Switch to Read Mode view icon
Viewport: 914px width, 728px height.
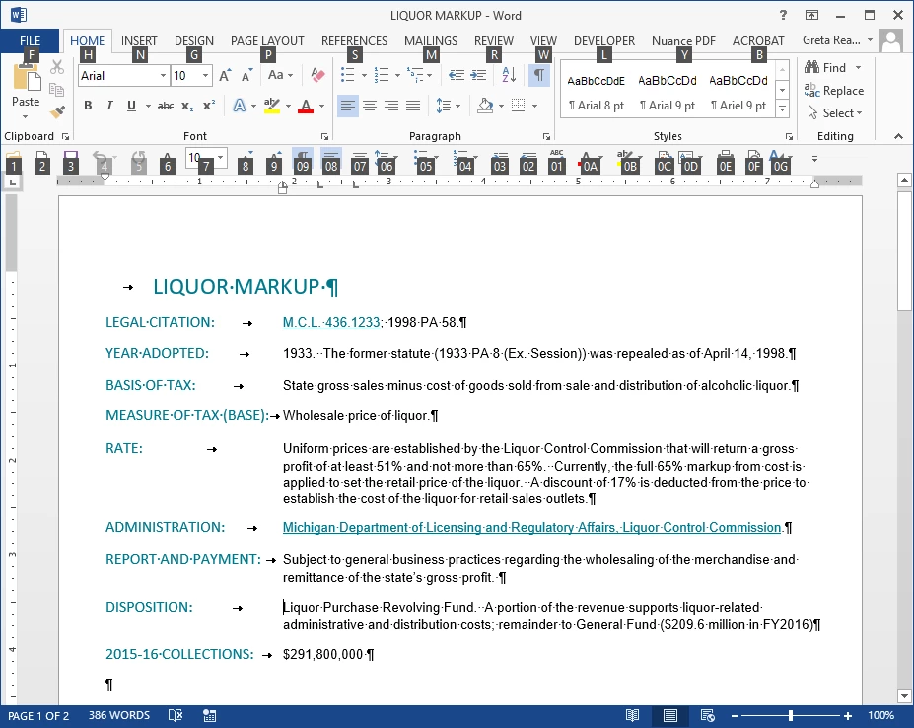click(632, 715)
